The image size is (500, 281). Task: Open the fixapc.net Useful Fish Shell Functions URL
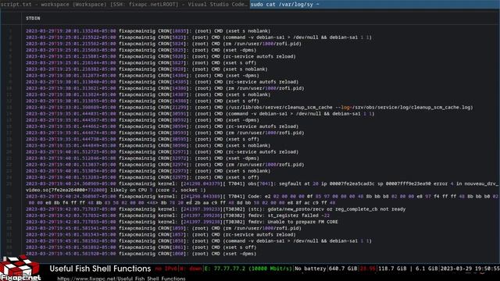click(x=121, y=278)
